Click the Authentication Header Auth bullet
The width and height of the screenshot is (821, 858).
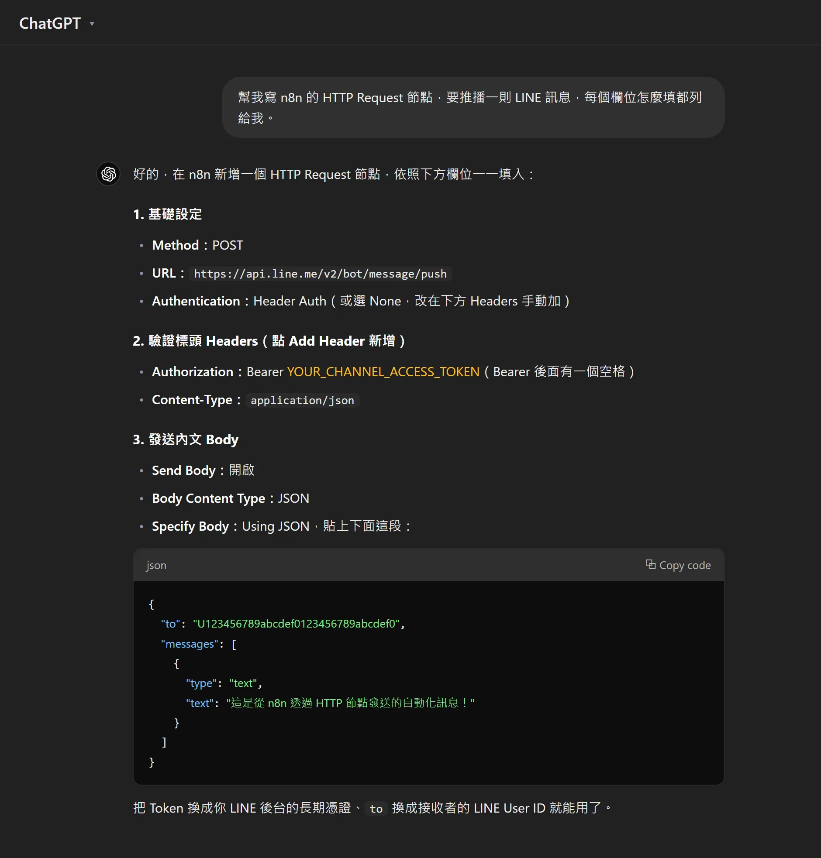click(361, 301)
